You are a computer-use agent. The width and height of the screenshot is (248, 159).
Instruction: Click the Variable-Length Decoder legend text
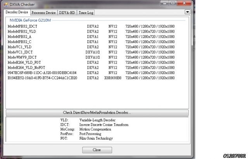tap(97, 120)
